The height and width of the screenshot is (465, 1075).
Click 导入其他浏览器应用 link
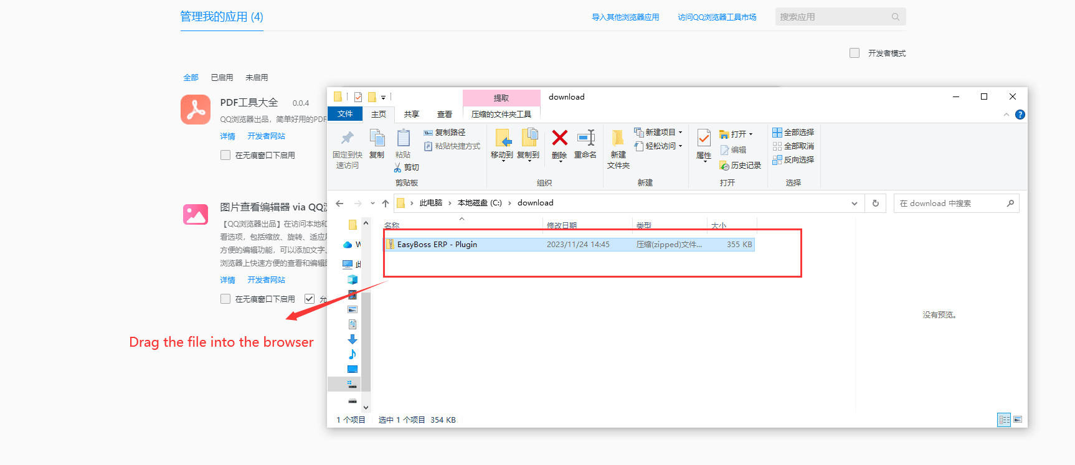(x=625, y=17)
